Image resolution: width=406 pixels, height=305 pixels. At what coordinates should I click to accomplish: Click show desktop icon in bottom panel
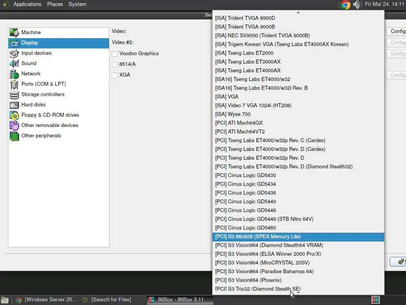click(4, 300)
